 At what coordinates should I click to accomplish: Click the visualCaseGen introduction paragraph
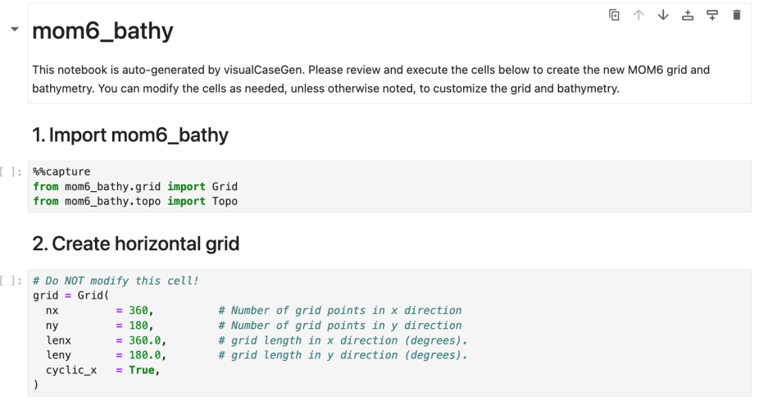pos(328,79)
